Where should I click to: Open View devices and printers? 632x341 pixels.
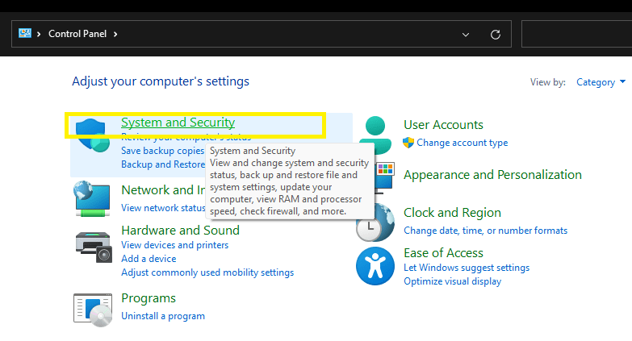point(174,245)
